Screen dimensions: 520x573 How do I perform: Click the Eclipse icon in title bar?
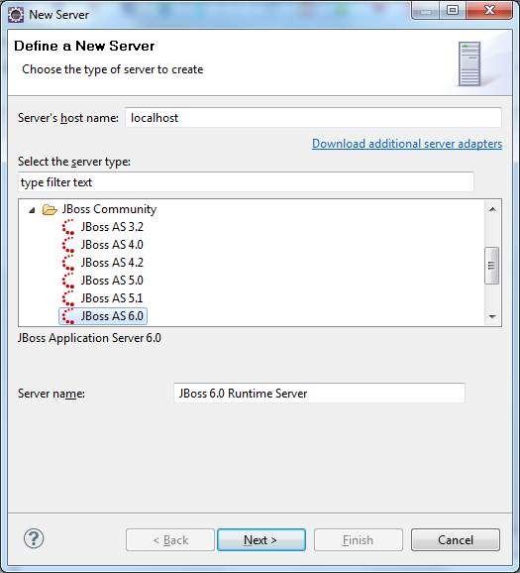pyautogui.click(x=16, y=15)
